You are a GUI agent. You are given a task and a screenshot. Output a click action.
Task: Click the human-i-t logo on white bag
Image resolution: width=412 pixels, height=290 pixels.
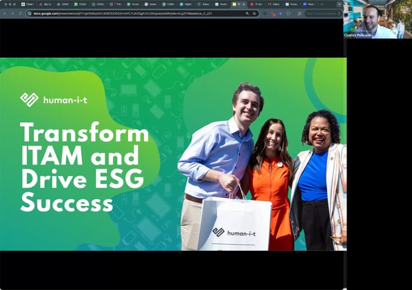234,233
